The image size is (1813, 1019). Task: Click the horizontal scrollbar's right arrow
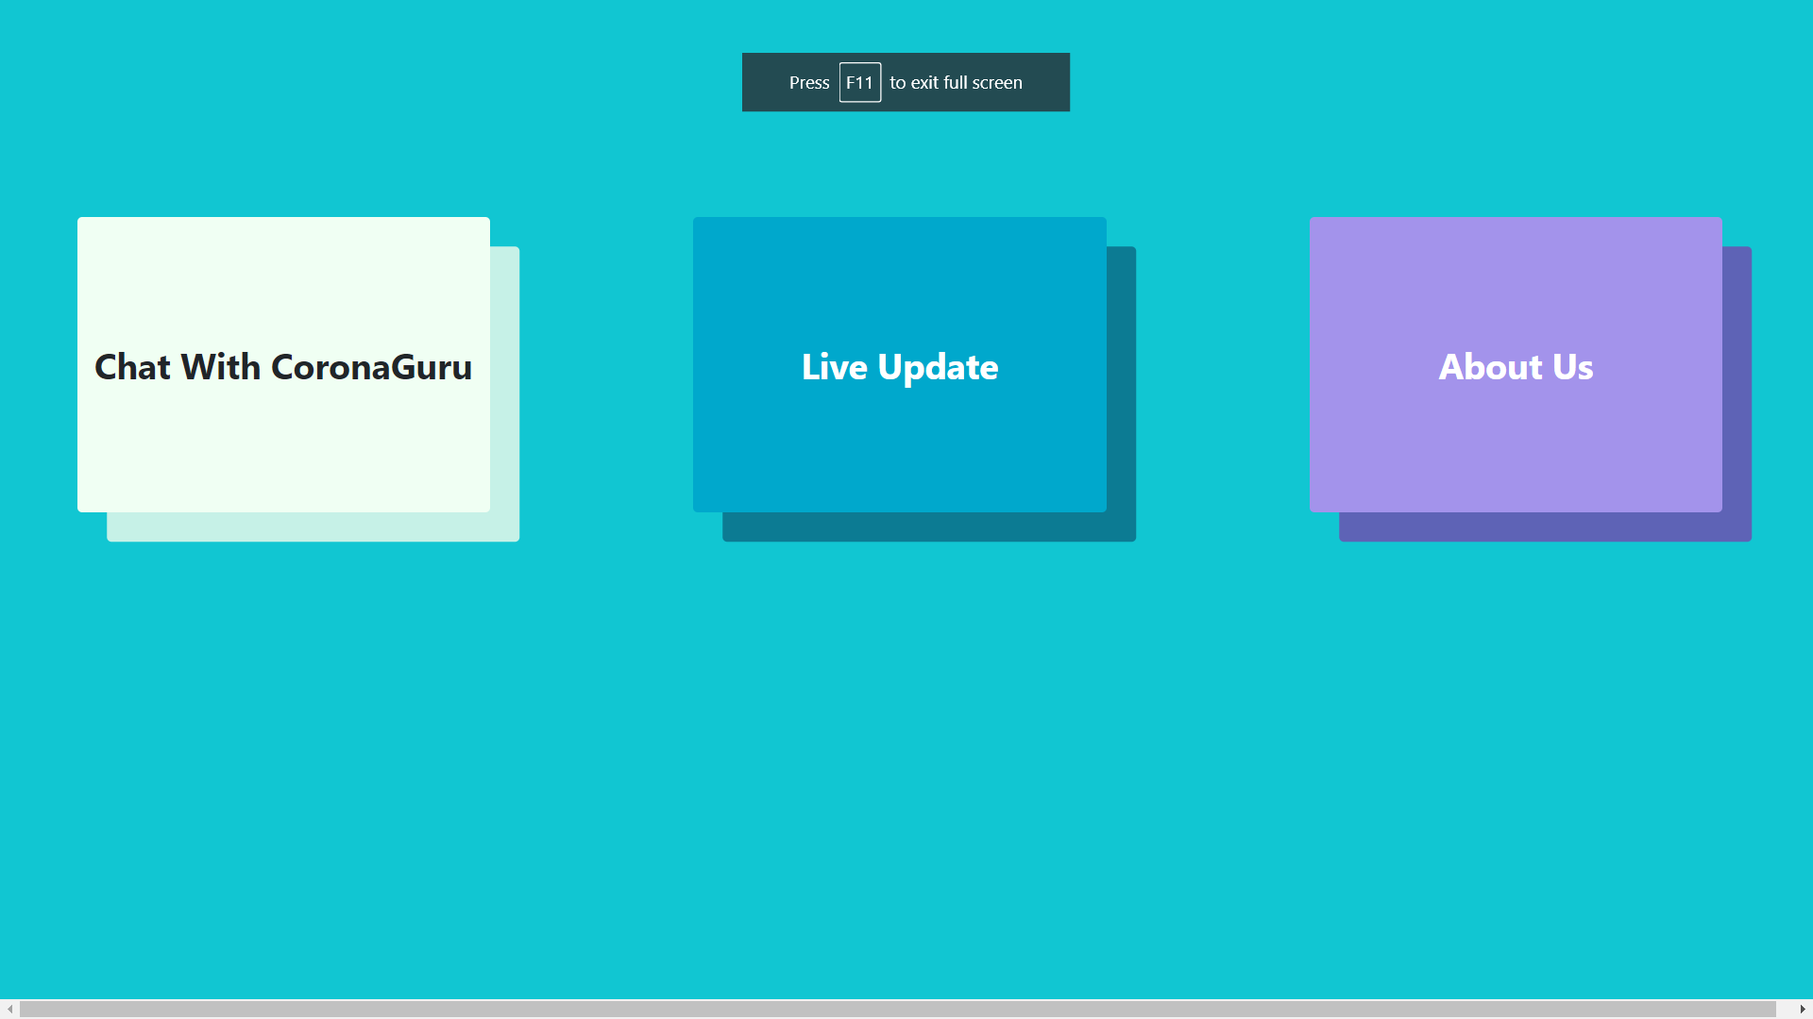click(1803, 1009)
